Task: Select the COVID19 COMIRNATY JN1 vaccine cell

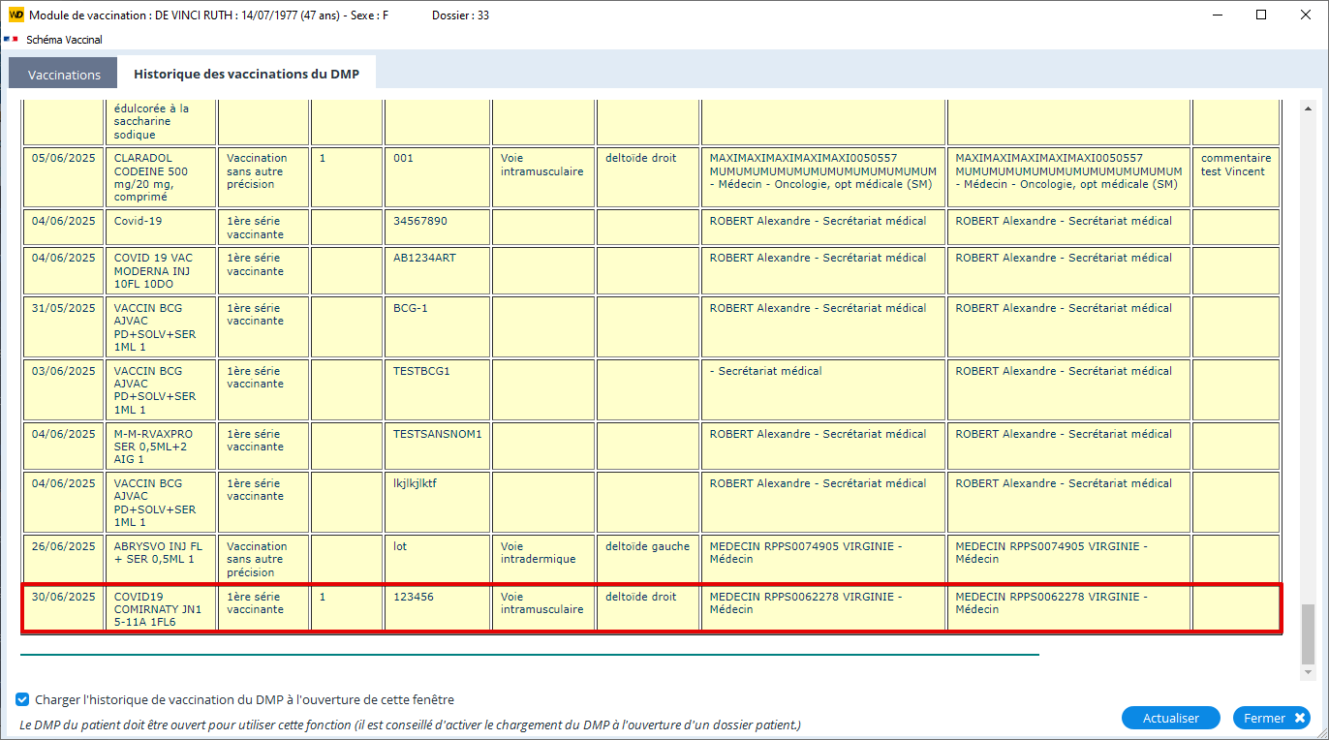Action: [x=161, y=609]
